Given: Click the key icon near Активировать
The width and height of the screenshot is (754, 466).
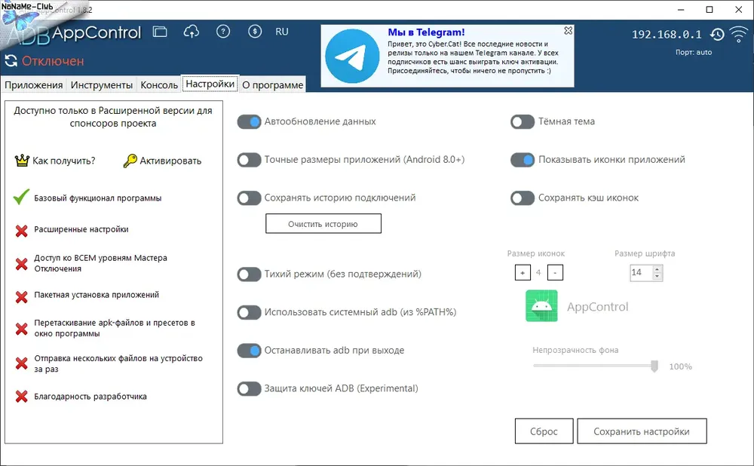Looking at the screenshot, I should 130,161.
